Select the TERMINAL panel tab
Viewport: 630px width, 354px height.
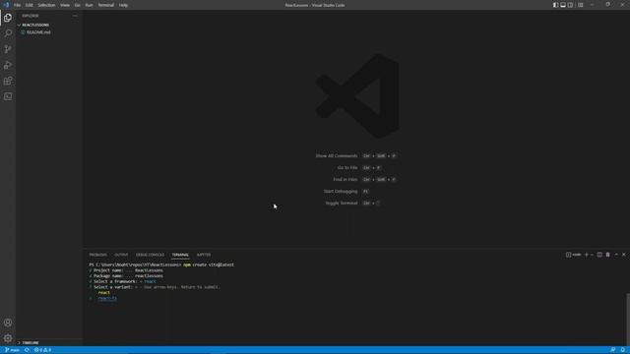(180, 255)
